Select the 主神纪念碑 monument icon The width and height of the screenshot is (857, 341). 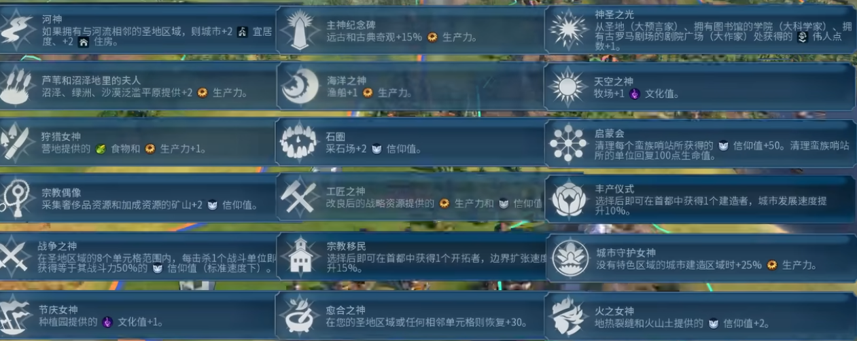[x=301, y=31]
